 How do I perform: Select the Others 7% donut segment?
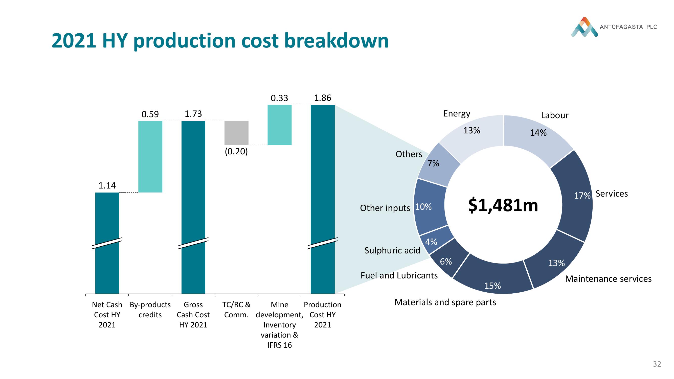click(x=439, y=165)
